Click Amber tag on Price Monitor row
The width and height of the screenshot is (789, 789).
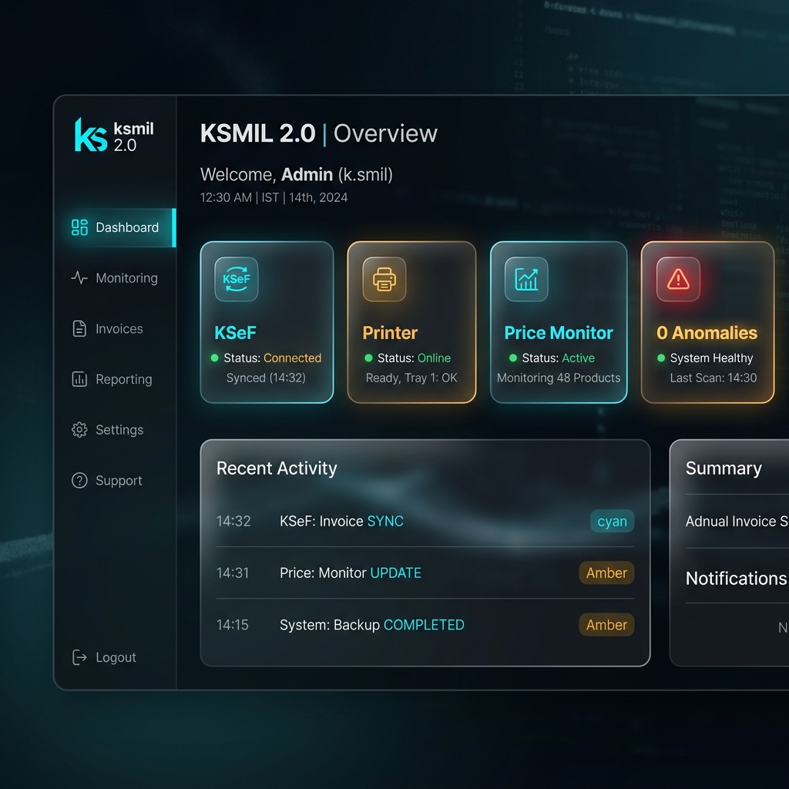click(x=607, y=572)
